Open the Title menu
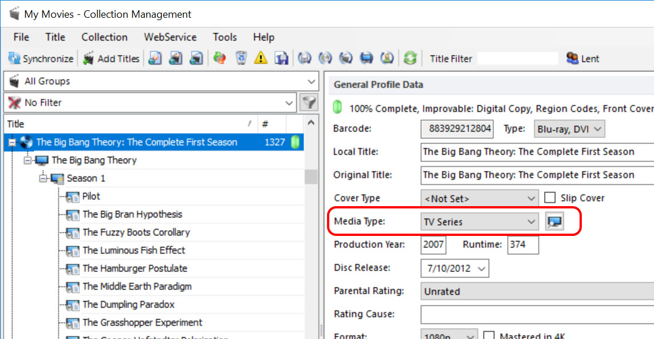This screenshot has width=654, height=339. tap(55, 37)
